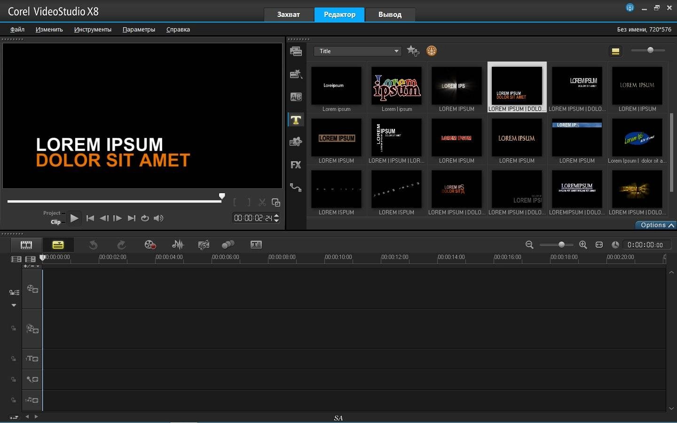
Task: Open the add/remove chapter point dropdown
Action: point(32,266)
